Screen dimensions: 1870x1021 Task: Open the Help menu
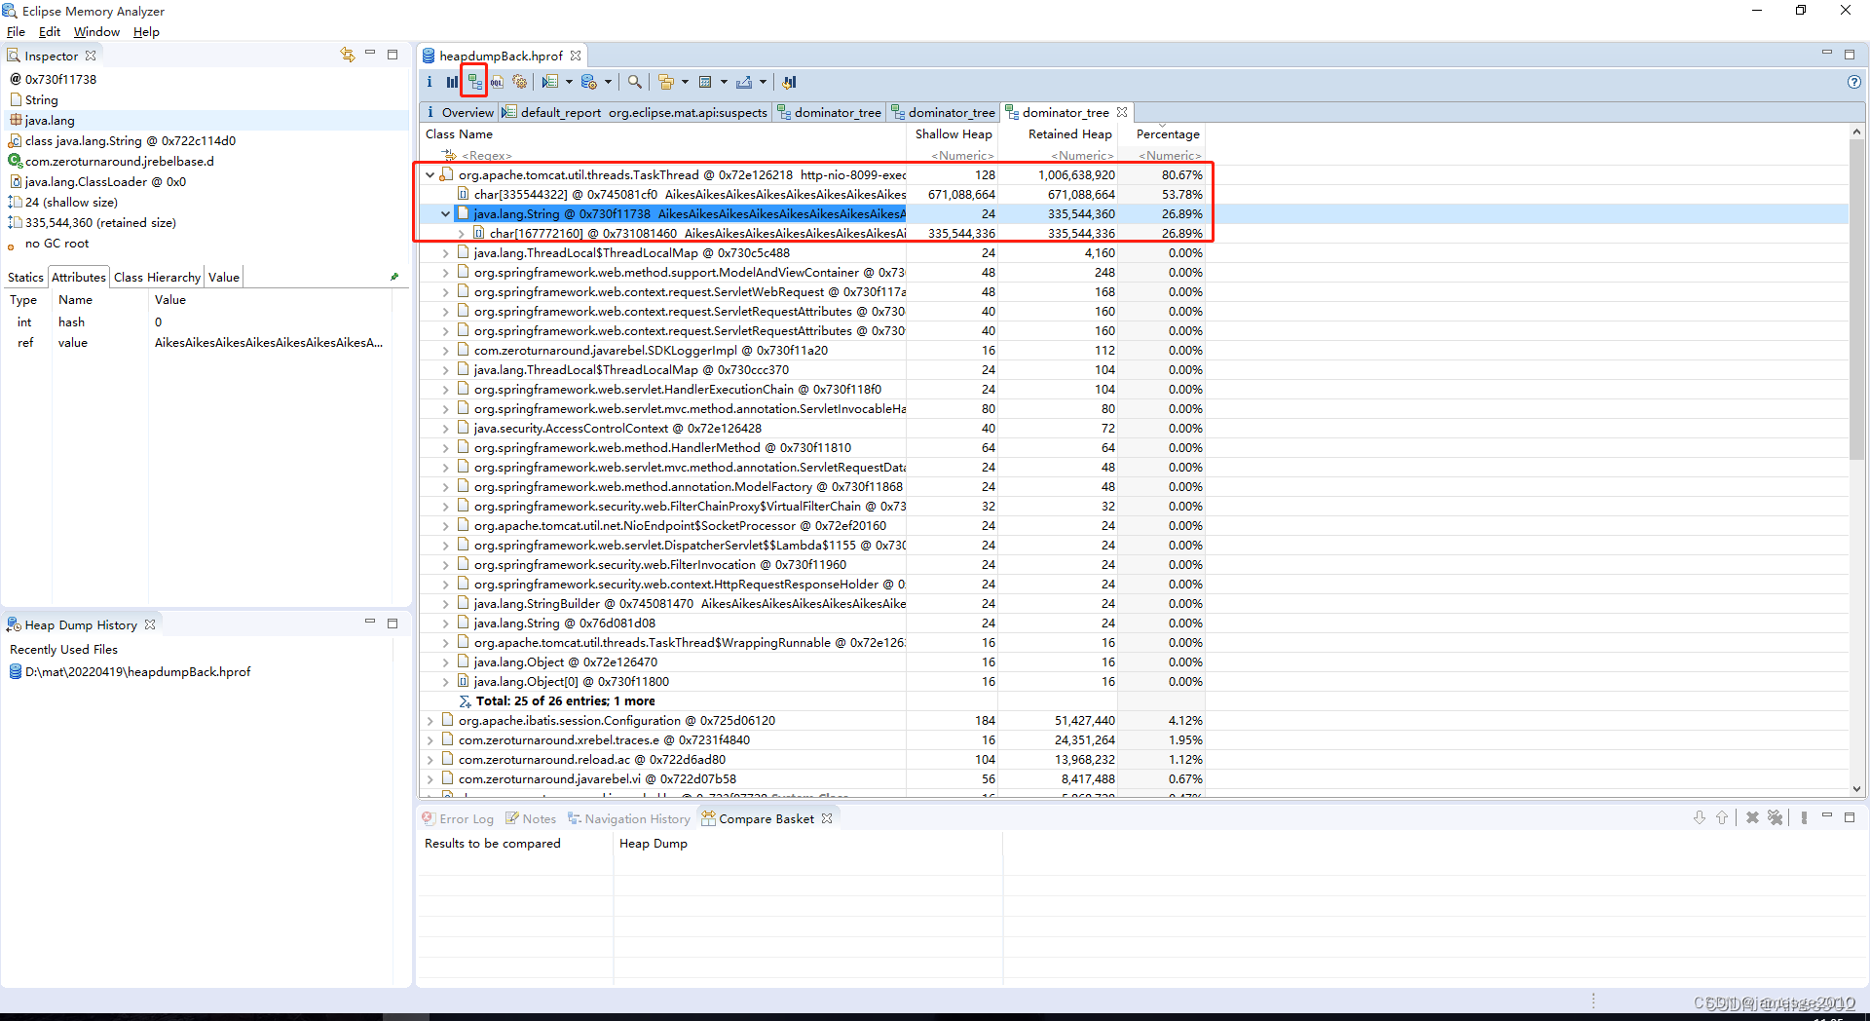[x=146, y=32]
